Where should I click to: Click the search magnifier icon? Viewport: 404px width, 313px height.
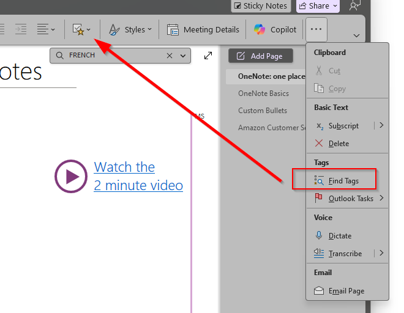coord(59,56)
